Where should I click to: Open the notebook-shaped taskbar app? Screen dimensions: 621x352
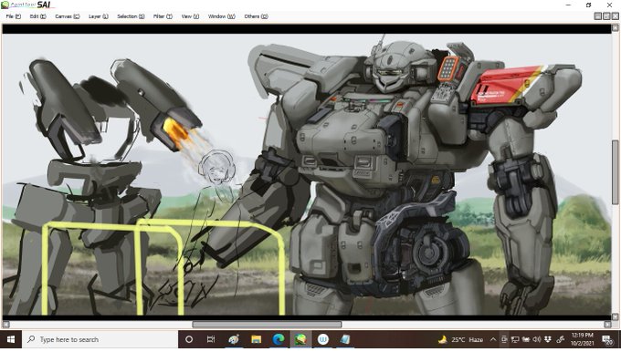tap(345, 339)
